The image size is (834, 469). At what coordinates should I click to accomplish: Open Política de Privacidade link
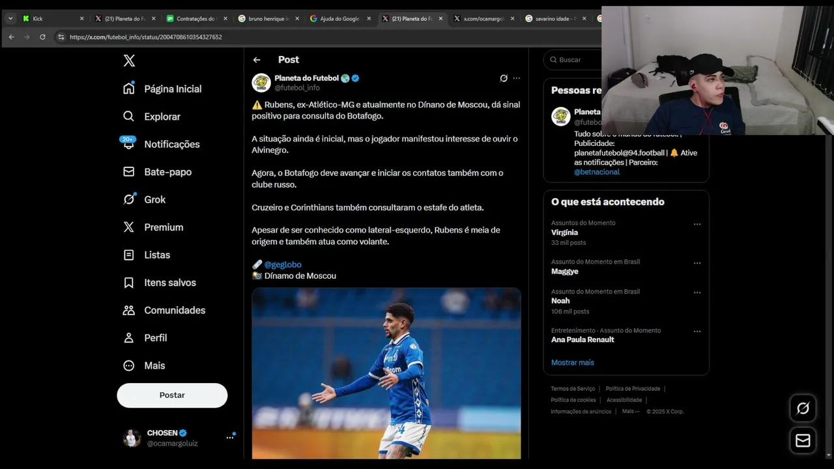coord(633,389)
